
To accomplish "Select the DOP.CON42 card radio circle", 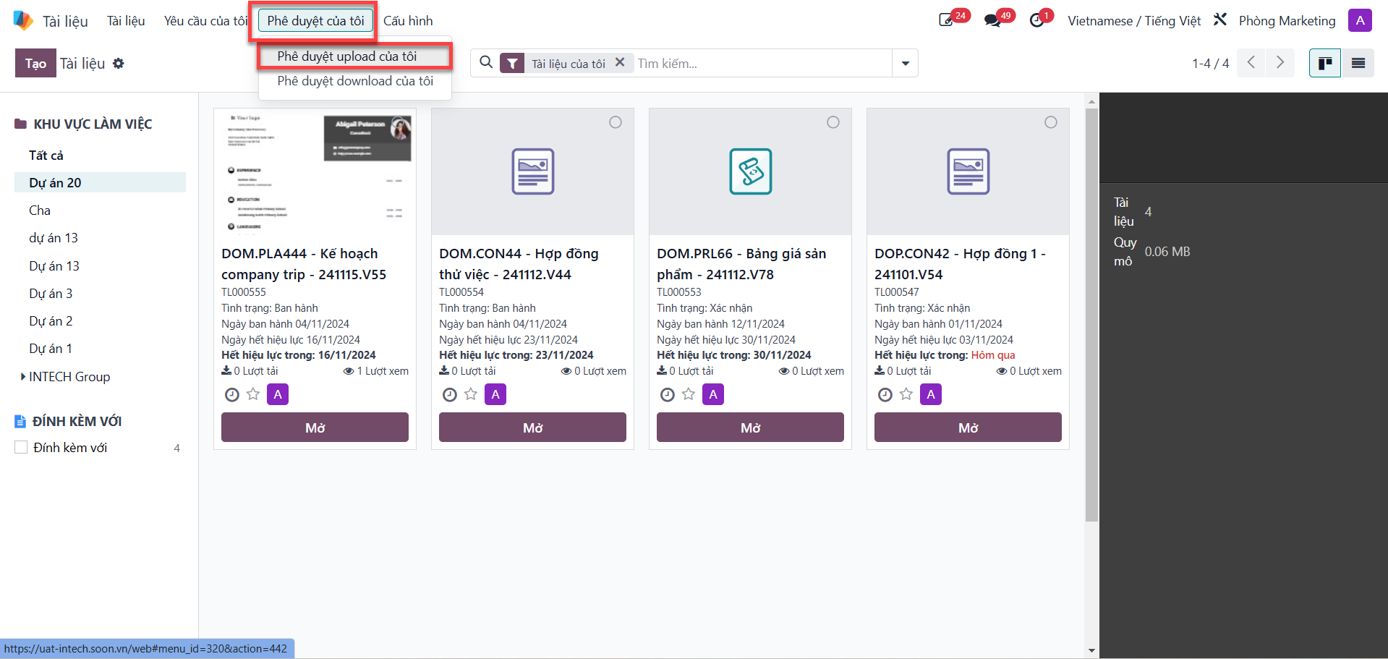I will 1051,122.
